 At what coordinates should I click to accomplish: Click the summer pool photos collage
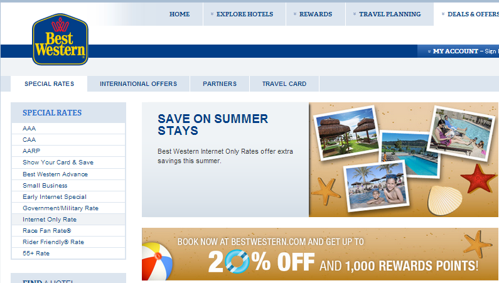click(403, 159)
